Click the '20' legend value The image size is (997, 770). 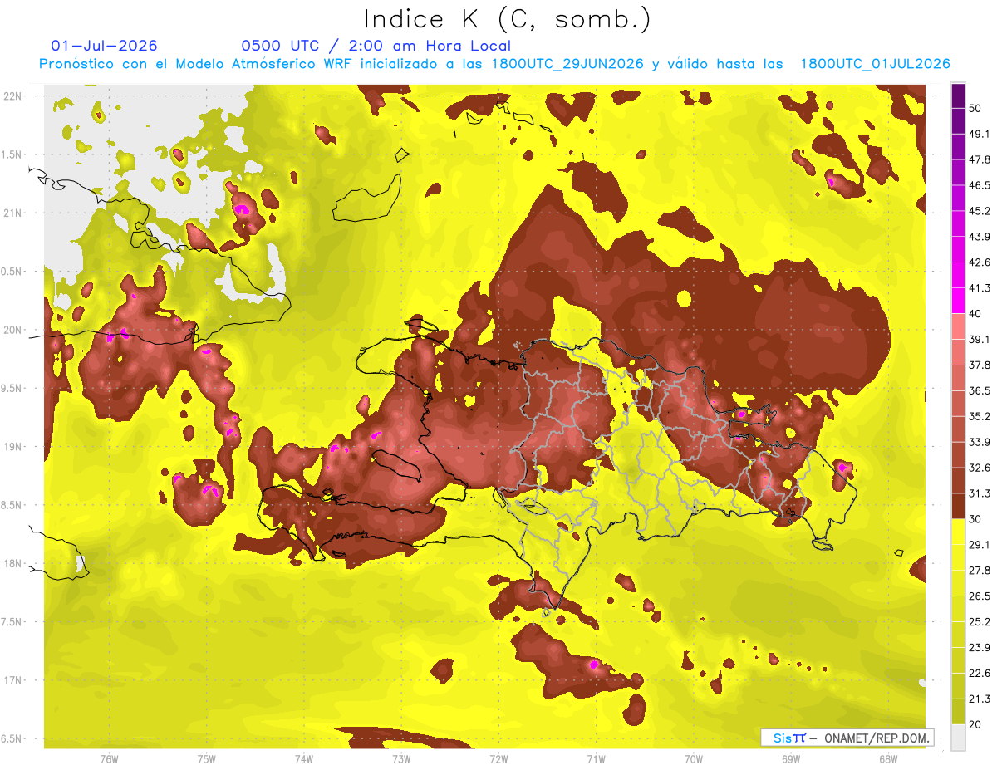pos(975,725)
